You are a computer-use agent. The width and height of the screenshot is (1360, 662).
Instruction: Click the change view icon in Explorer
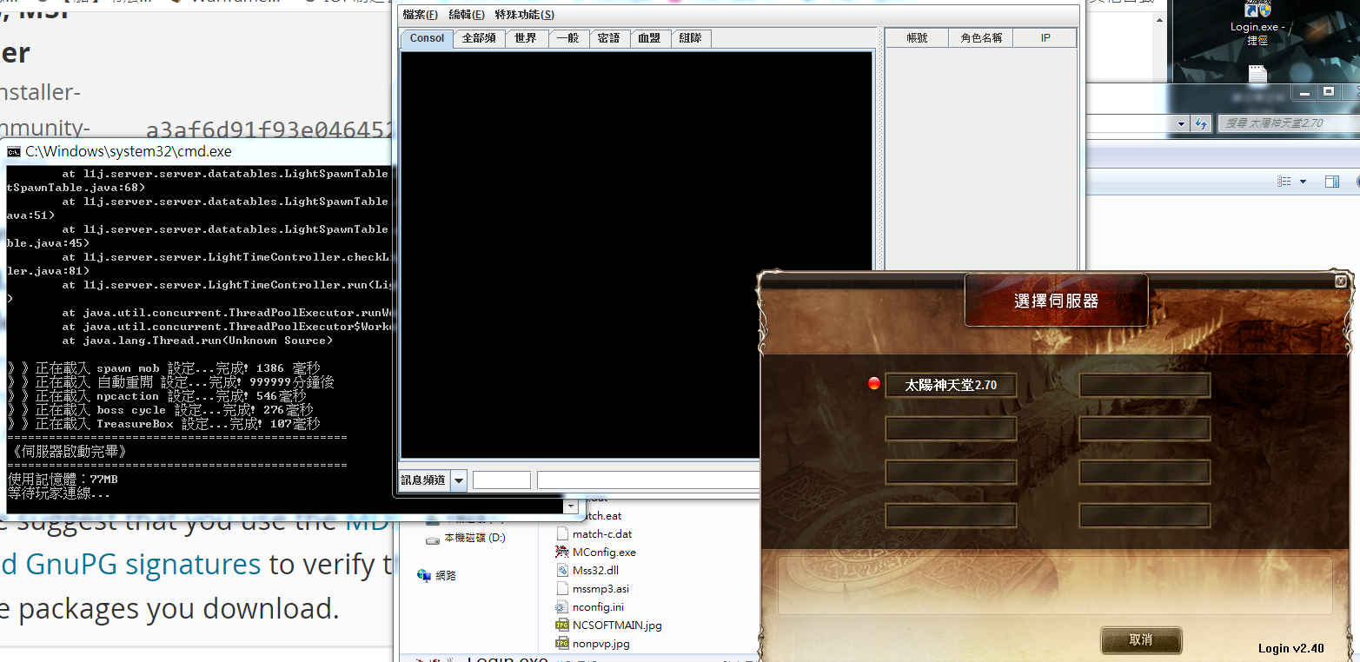[1284, 182]
